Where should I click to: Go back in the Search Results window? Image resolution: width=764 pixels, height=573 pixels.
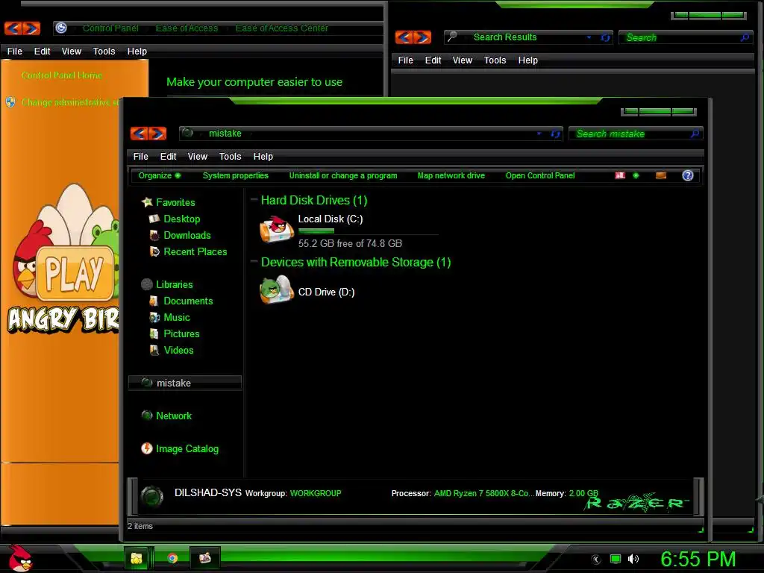click(404, 37)
